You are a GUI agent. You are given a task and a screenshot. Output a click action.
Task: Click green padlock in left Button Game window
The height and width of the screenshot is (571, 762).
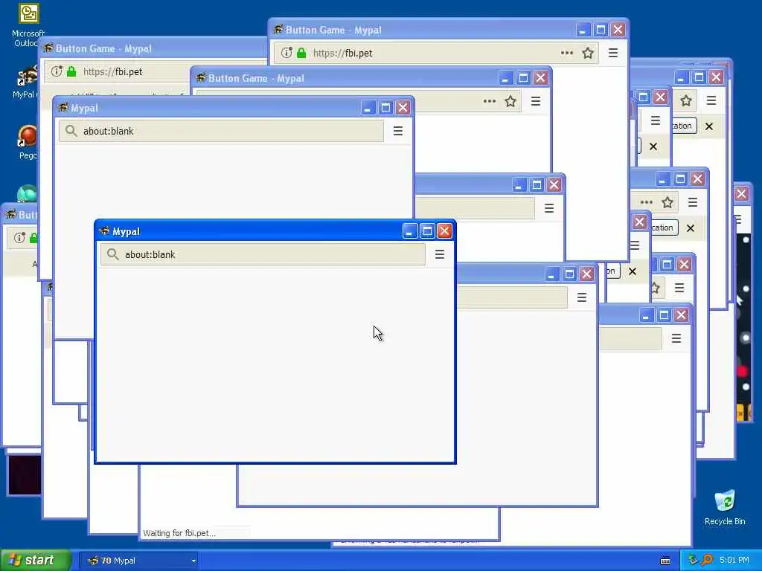click(x=71, y=71)
